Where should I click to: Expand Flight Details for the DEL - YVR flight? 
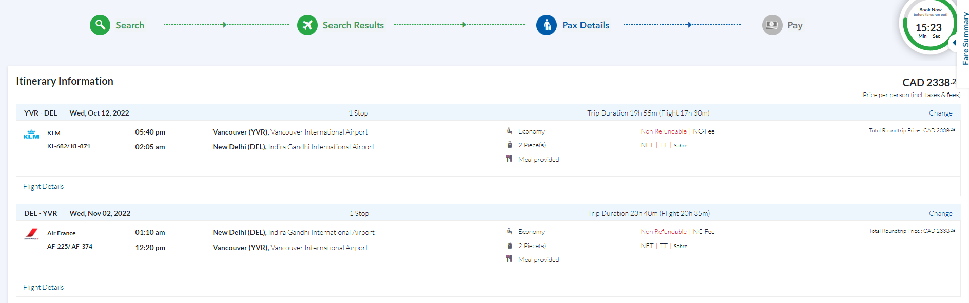(x=44, y=287)
